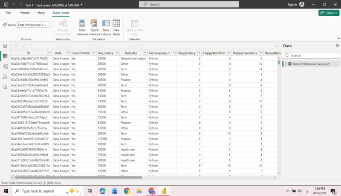Screen dimensions: 341x196
Task: Click the Save icon in title bar
Action: [5, 5]
